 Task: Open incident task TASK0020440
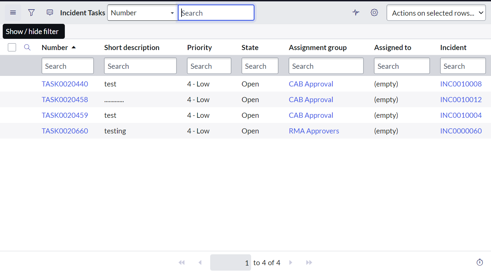(65, 84)
